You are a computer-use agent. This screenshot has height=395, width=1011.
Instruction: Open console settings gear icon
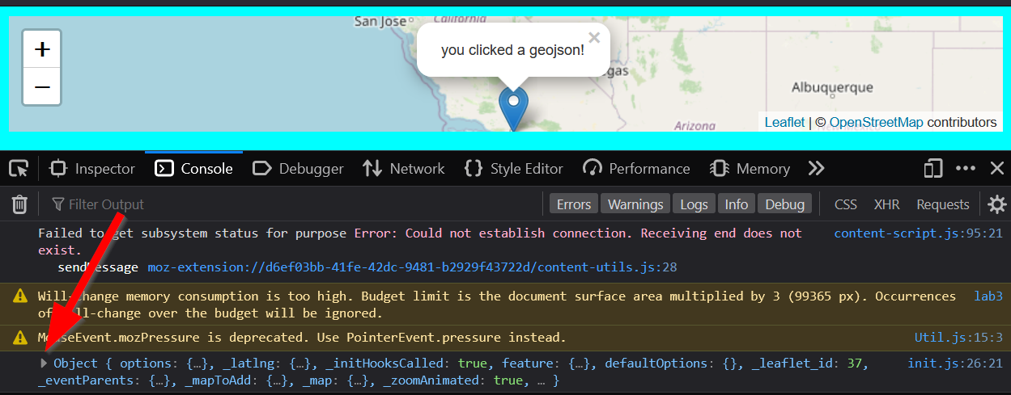(x=997, y=204)
